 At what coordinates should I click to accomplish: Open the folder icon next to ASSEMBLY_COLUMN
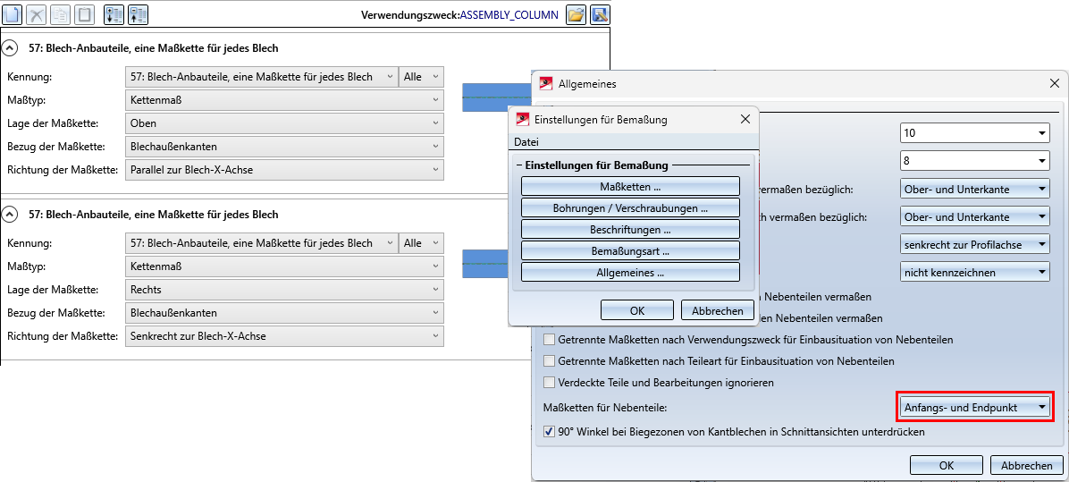[x=577, y=14]
